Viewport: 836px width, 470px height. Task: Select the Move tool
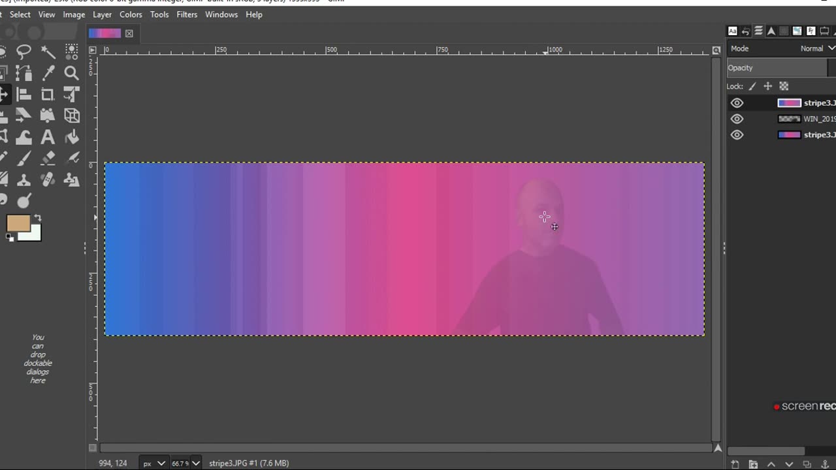3,95
